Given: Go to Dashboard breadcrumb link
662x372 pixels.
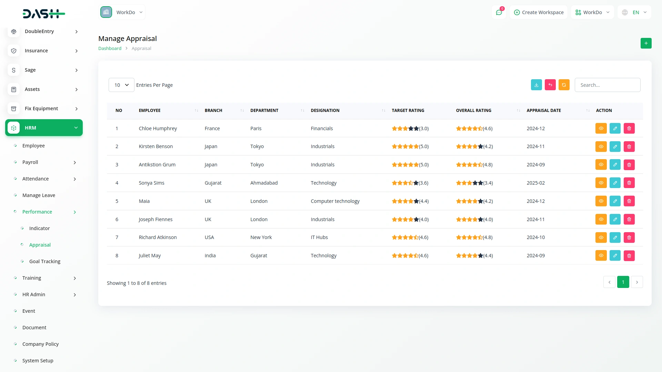Looking at the screenshot, I should pyautogui.click(x=110, y=49).
